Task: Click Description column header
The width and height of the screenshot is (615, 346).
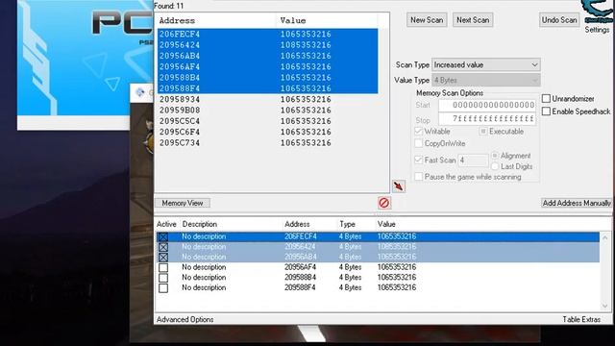Action: pyautogui.click(x=200, y=224)
